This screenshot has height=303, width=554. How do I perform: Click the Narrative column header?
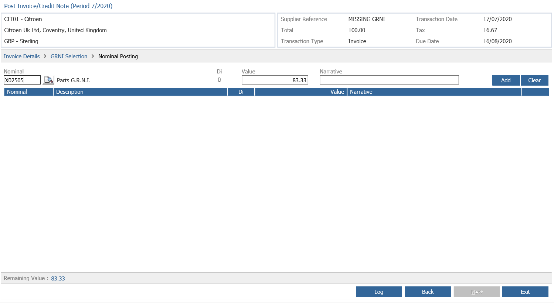point(434,92)
